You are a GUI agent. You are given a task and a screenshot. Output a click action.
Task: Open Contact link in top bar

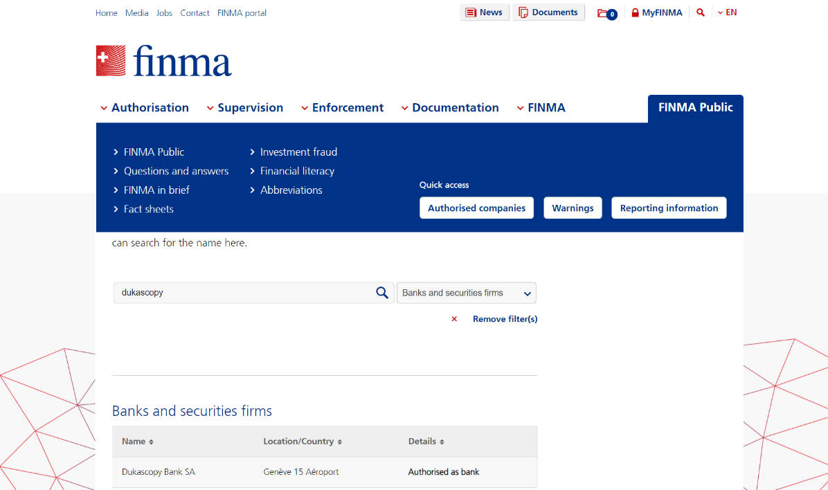195,13
